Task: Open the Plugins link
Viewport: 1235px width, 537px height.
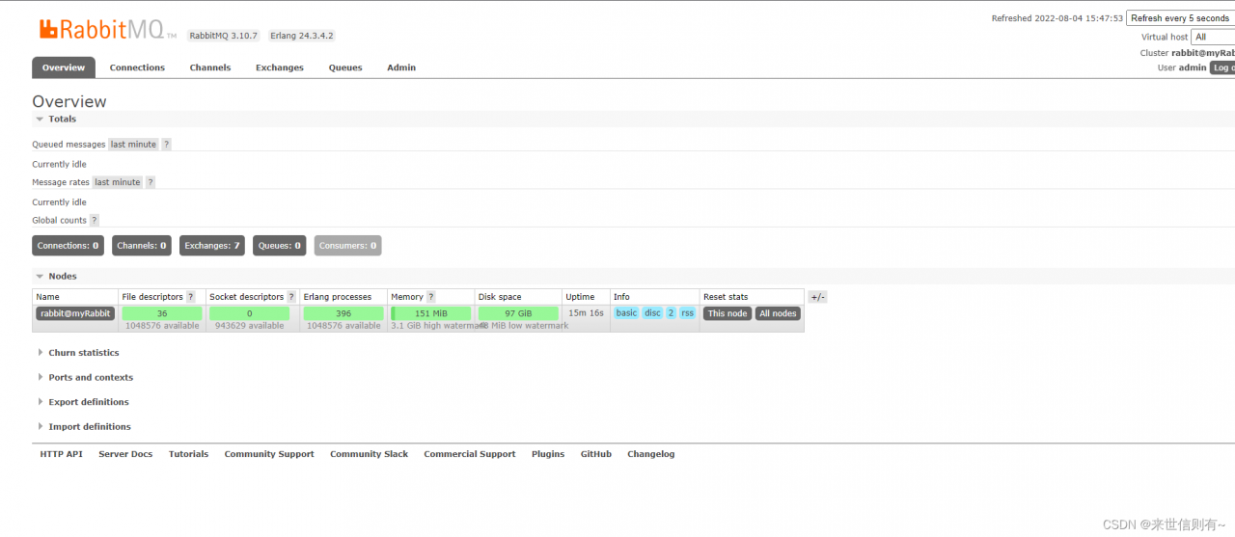Action: 548,454
